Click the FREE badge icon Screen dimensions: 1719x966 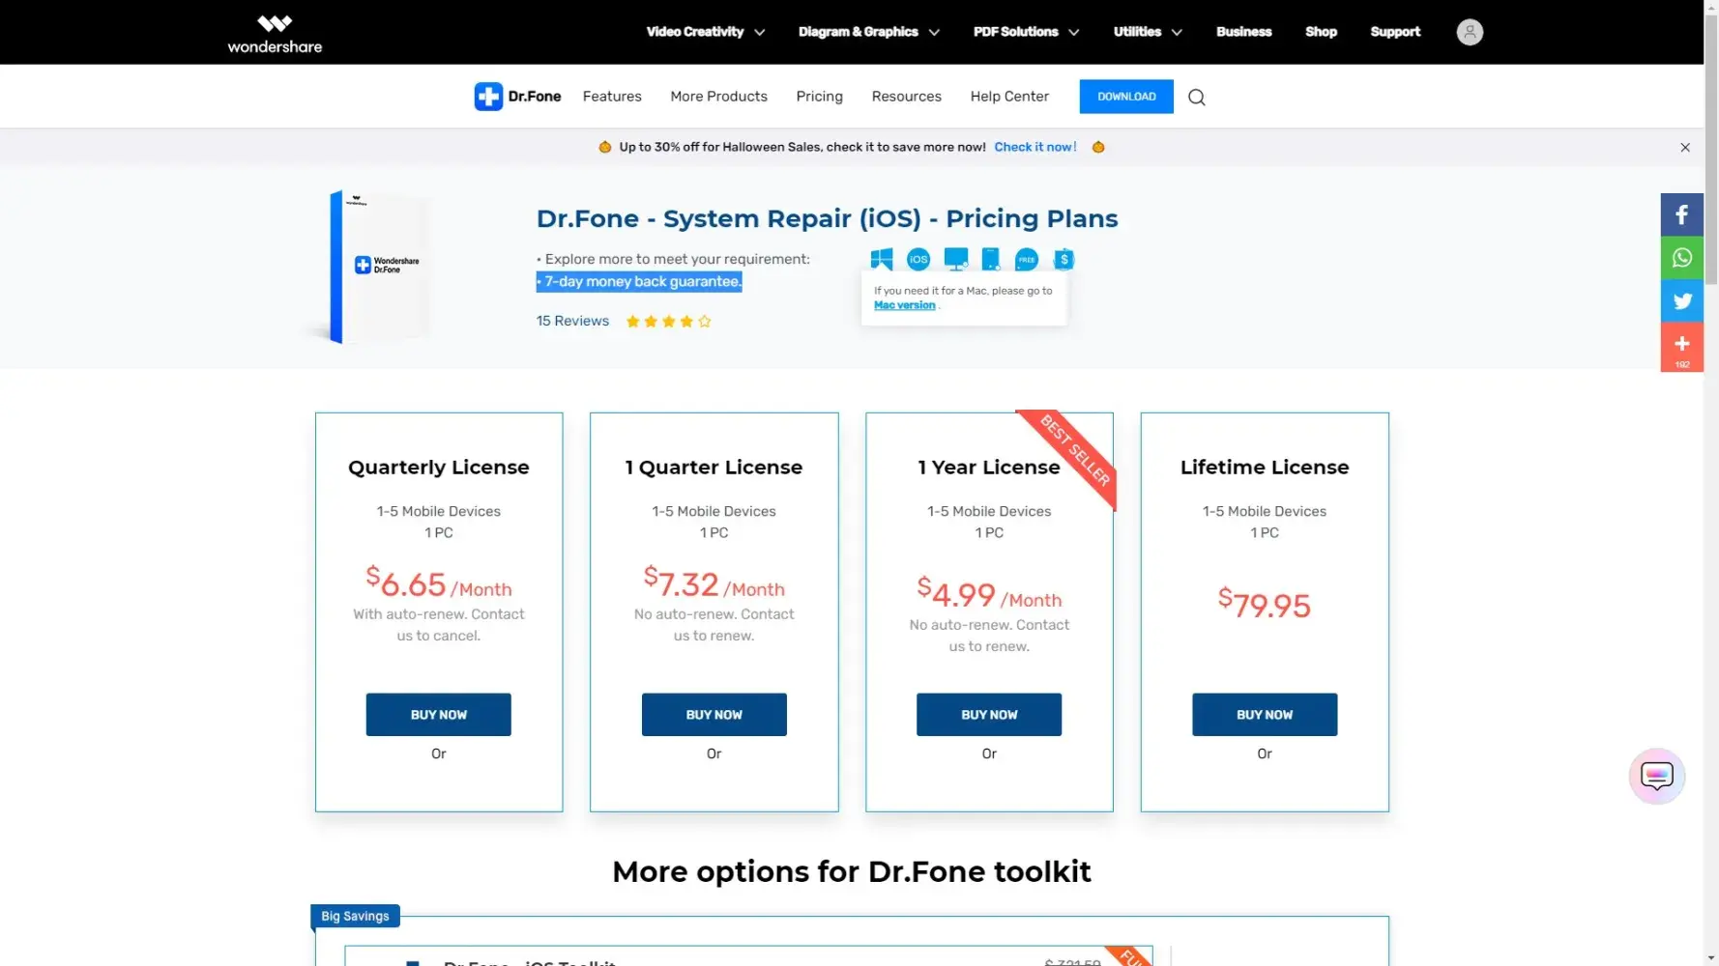point(1027,259)
